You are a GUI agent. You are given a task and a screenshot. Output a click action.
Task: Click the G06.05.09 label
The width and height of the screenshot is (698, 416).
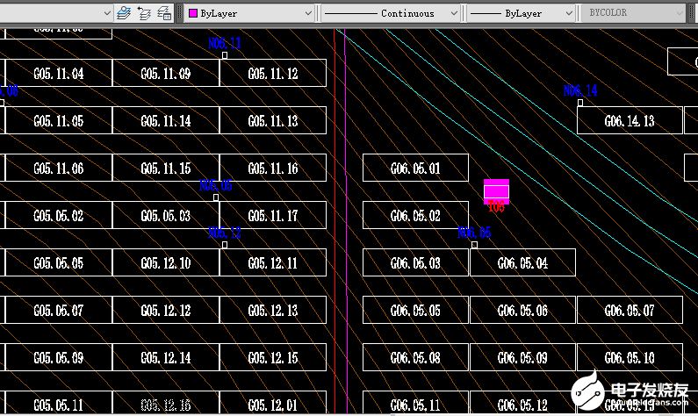(x=522, y=358)
